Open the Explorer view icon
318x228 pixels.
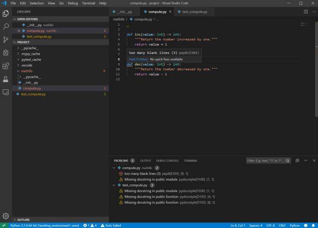tap(6, 14)
